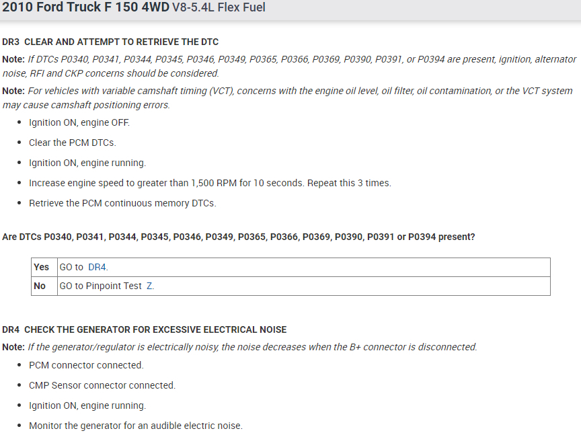Screen dimensions: 581x433
Task: Click the DR4 Check the Generator heading
Action: 144,329
